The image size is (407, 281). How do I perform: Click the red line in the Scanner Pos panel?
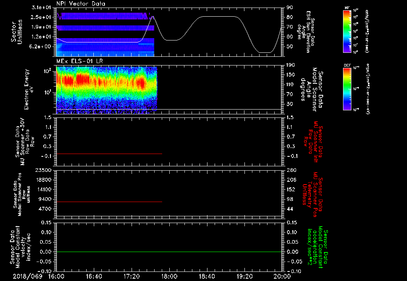(109, 202)
